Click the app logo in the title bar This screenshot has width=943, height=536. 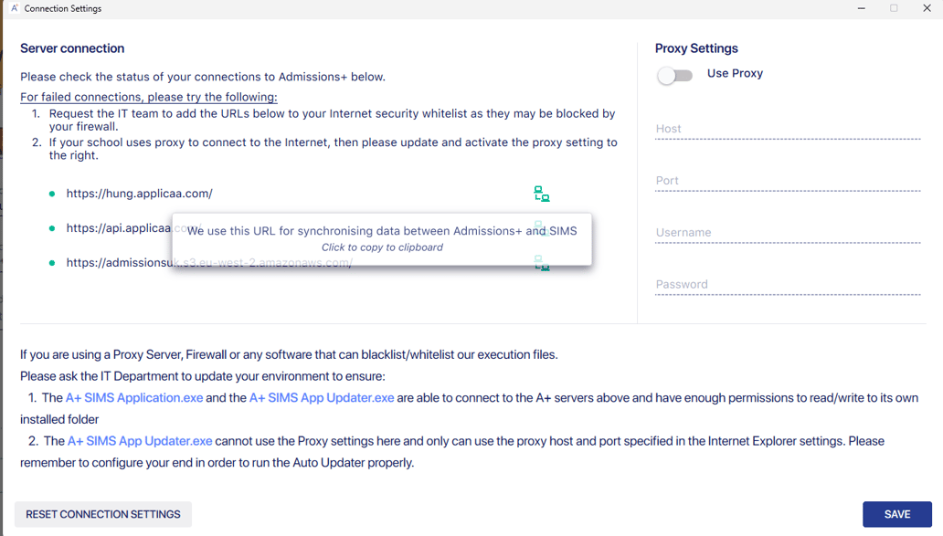tap(14, 8)
